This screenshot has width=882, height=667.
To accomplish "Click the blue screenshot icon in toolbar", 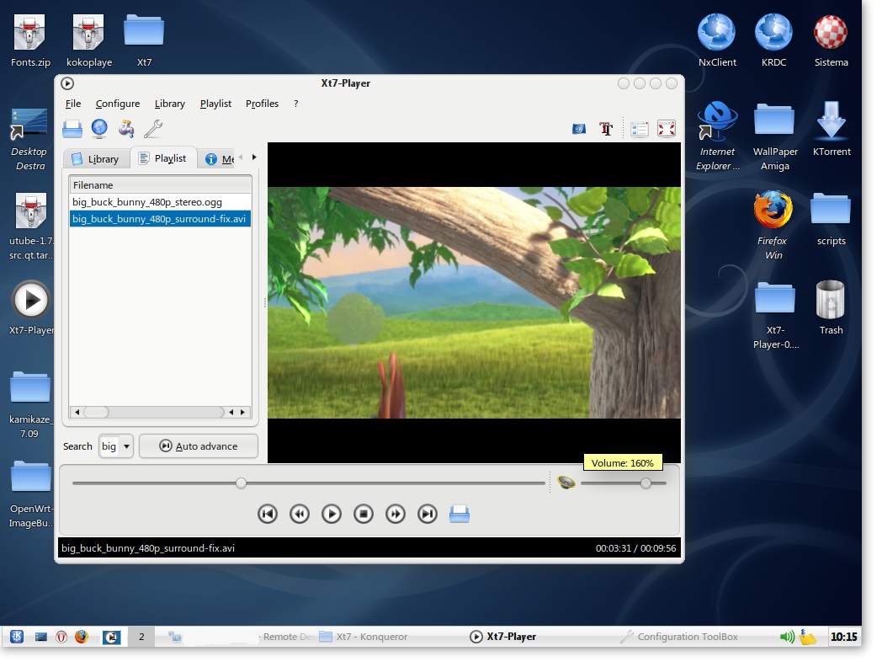I will pos(579,129).
